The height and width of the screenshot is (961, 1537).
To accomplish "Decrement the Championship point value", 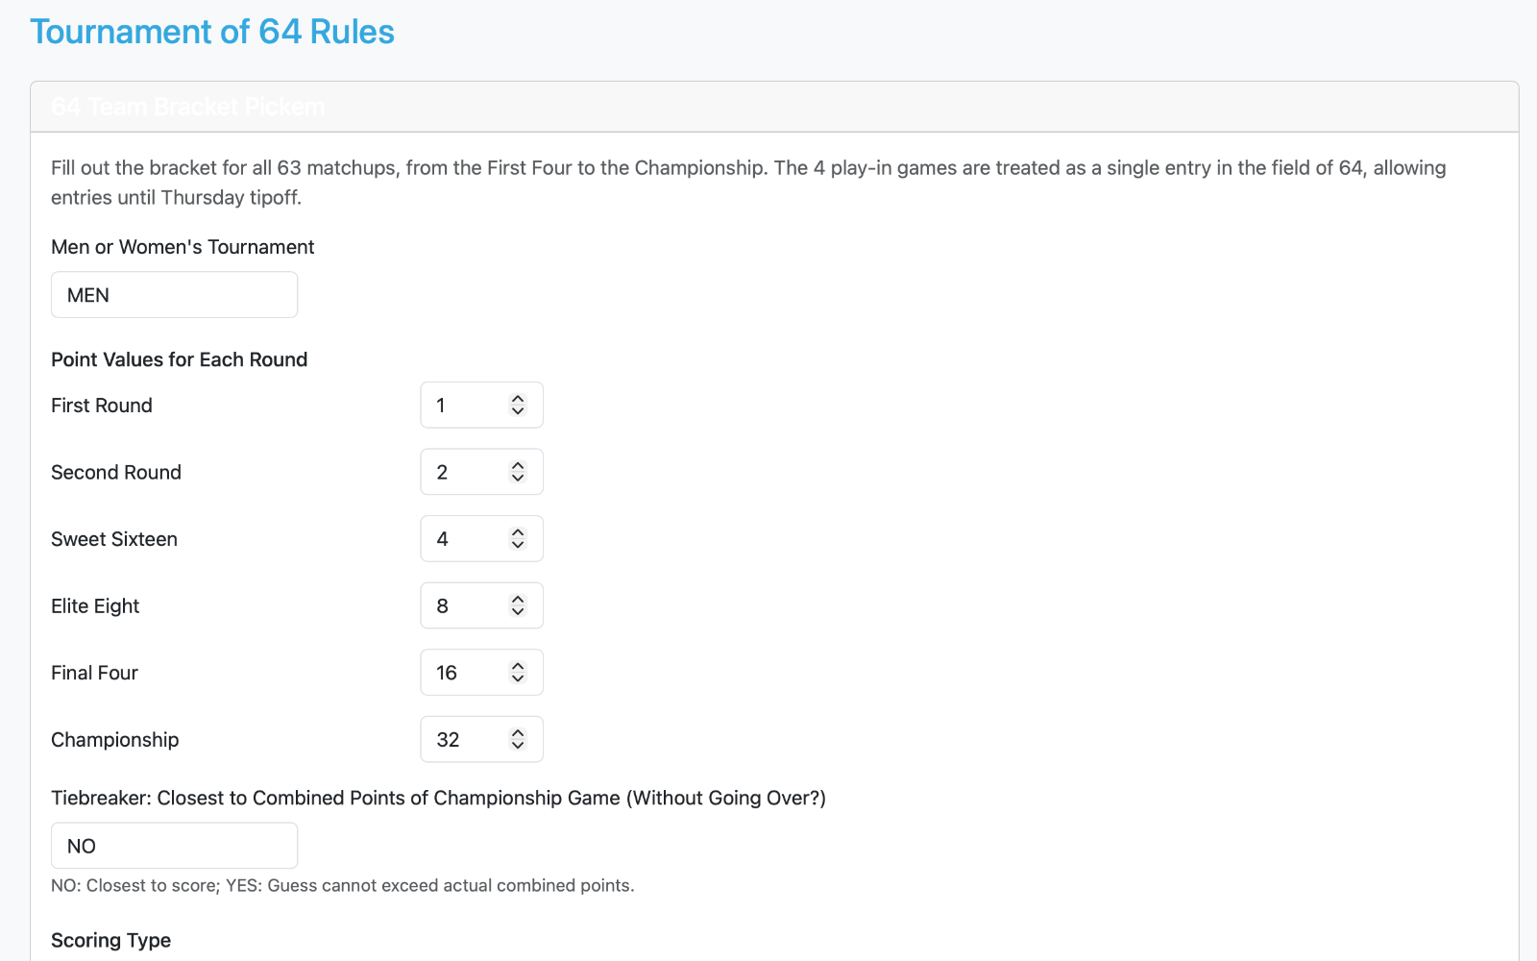I will click(x=518, y=746).
